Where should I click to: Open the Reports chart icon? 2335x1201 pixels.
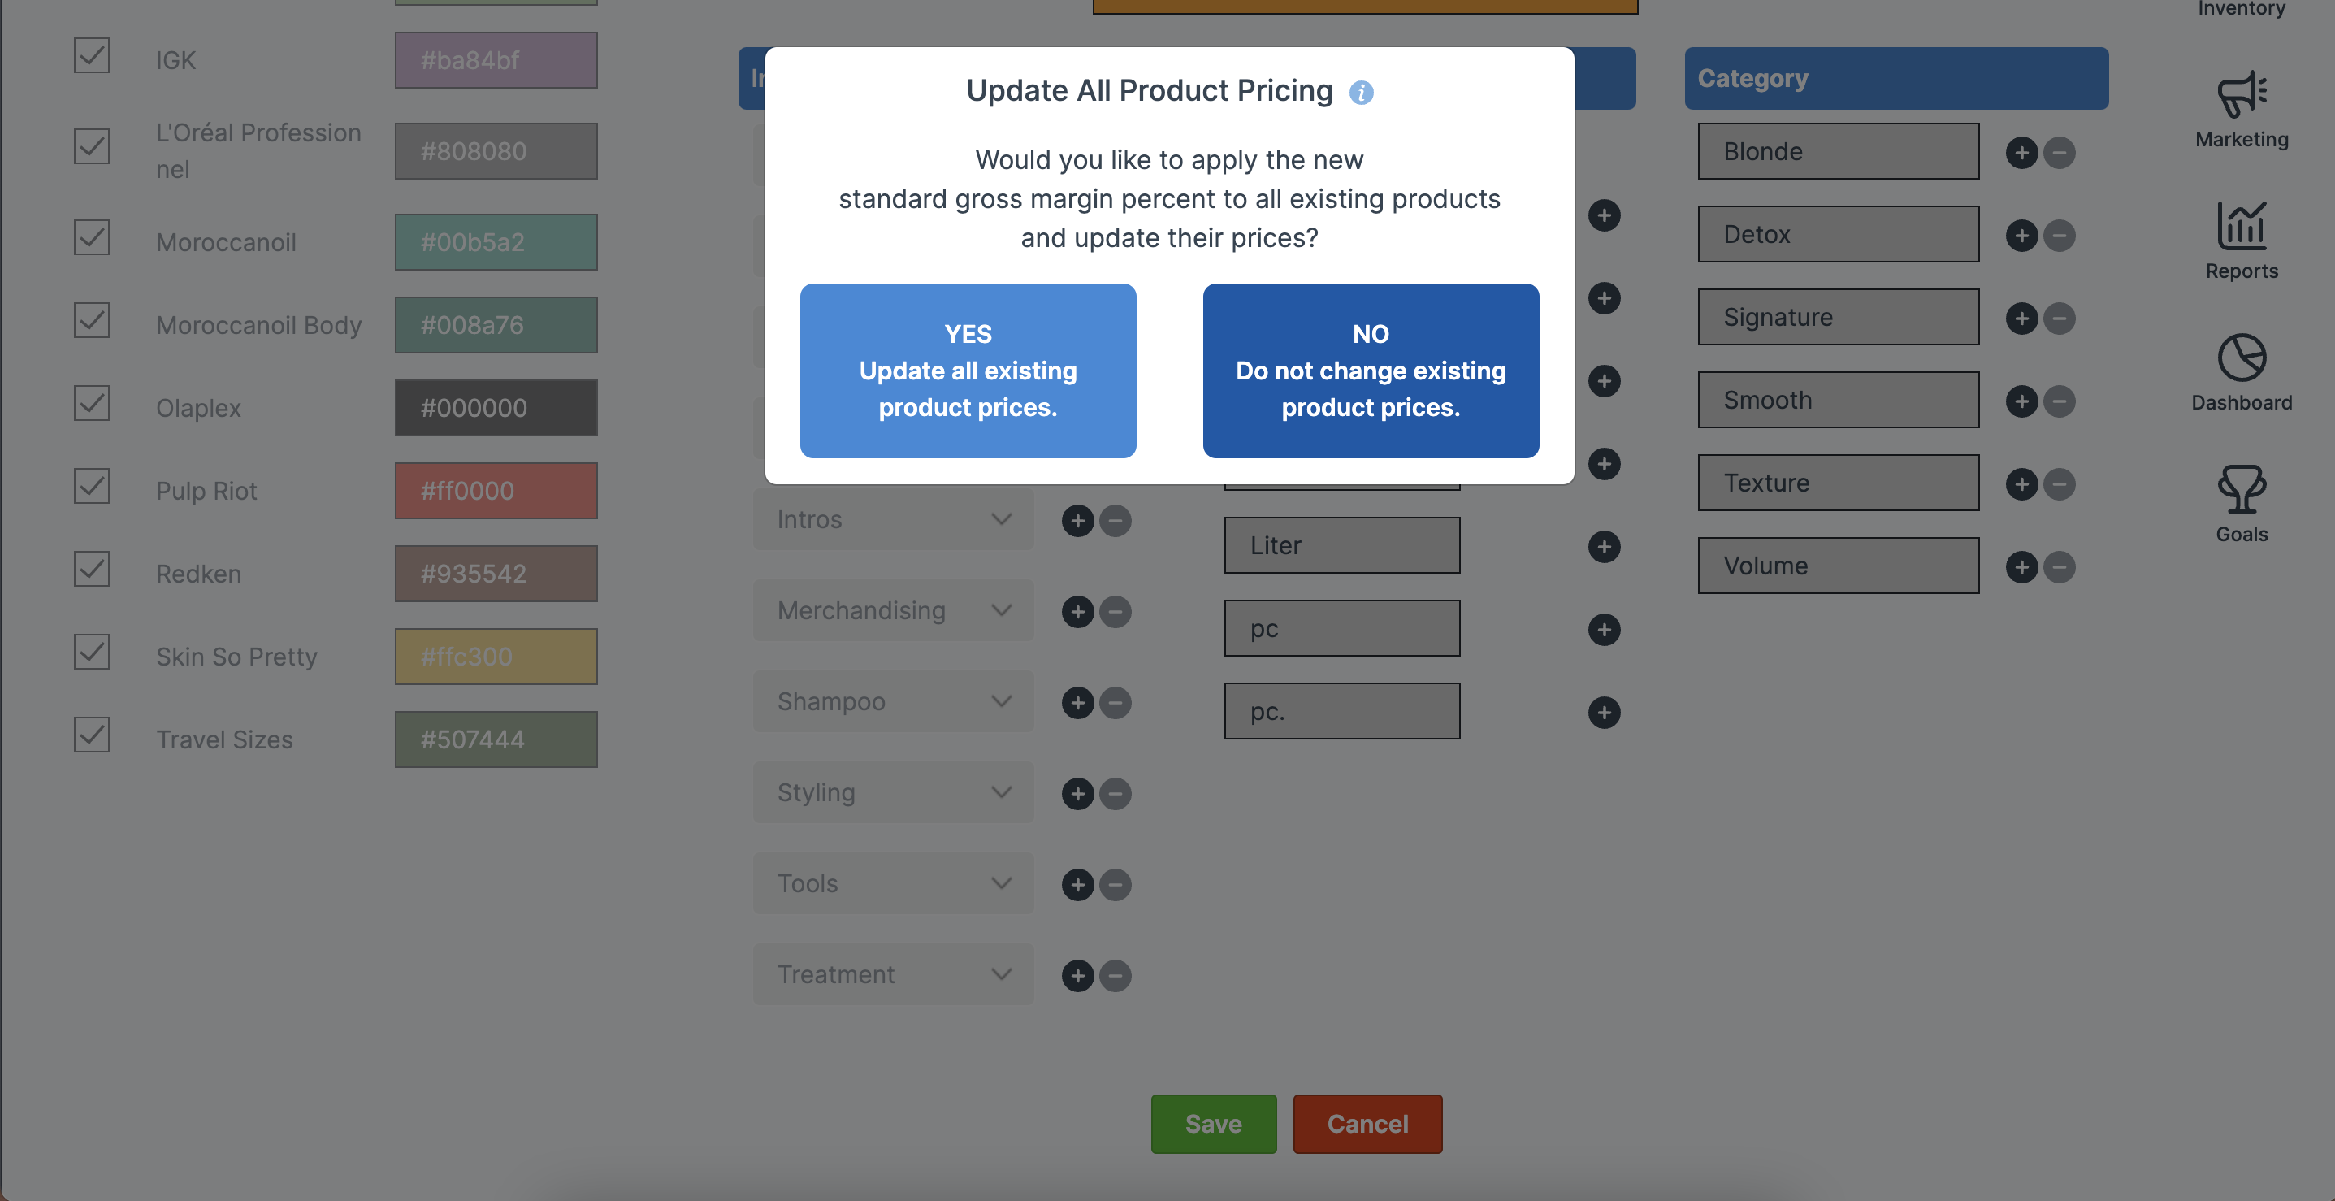point(2241,225)
